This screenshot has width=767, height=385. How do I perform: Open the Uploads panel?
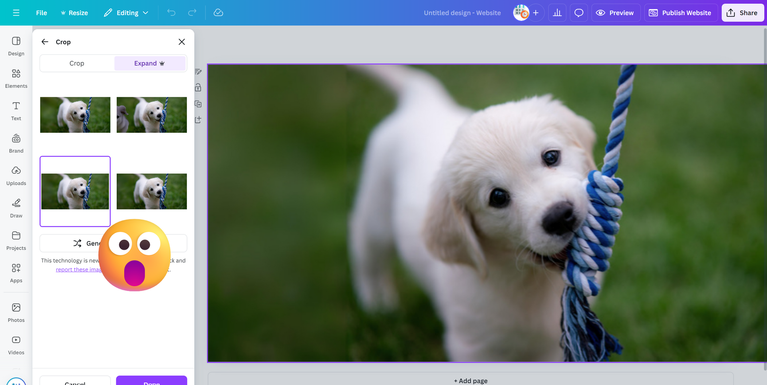pos(16,176)
